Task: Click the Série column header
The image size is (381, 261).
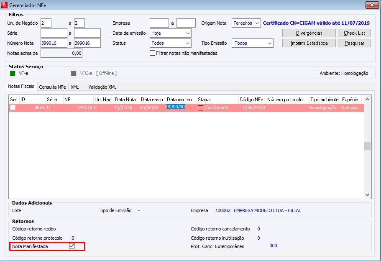Action: (x=54, y=100)
